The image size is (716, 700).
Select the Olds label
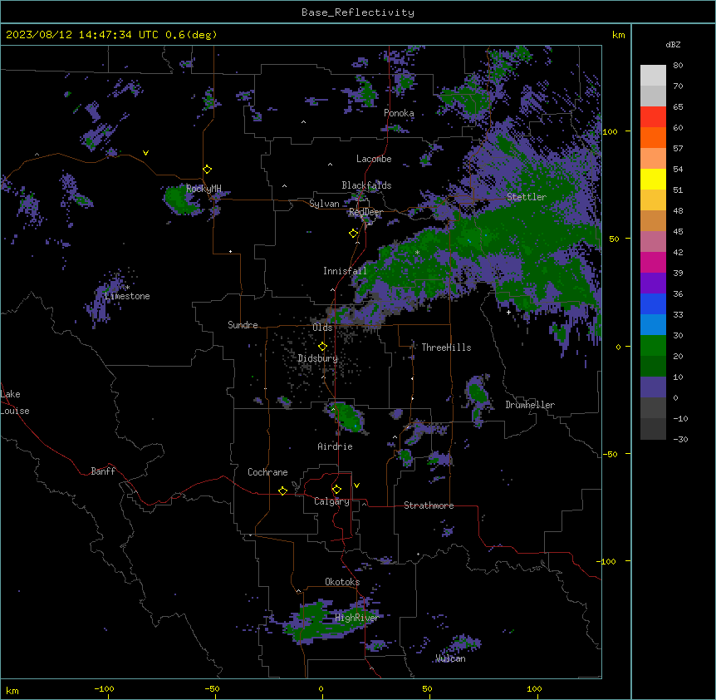pos(322,328)
